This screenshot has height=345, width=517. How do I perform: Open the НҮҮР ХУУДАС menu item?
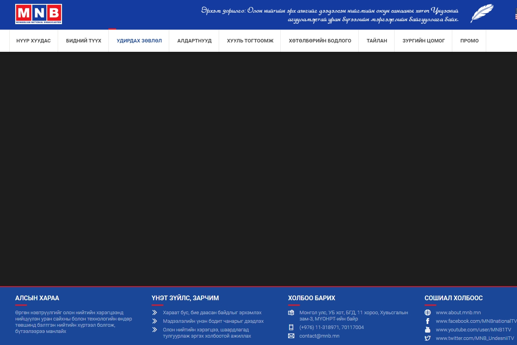click(x=34, y=40)
